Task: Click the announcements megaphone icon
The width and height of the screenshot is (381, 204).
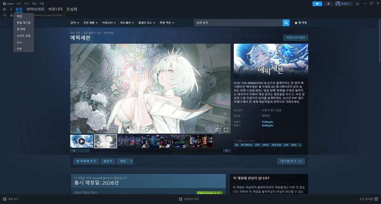Action: (317, 4)
